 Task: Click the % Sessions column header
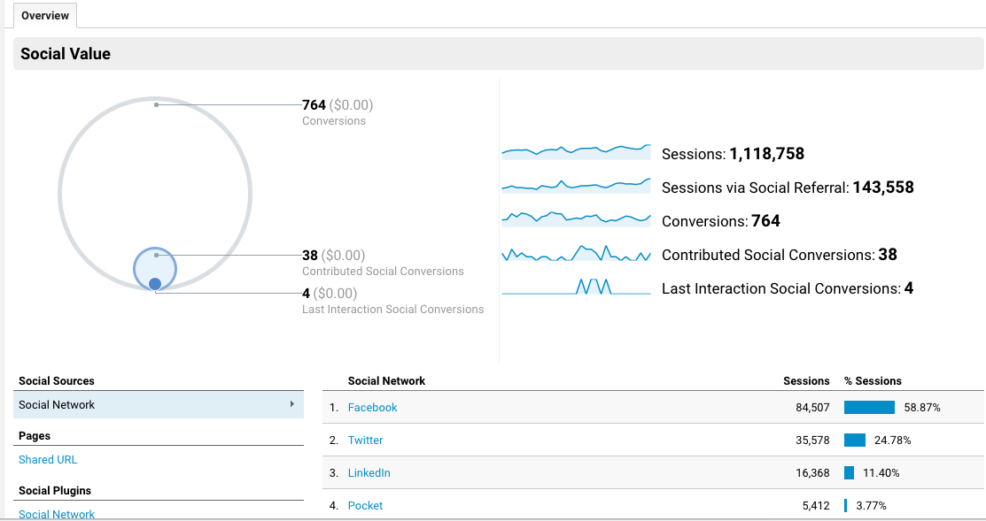tap(873, 381)
